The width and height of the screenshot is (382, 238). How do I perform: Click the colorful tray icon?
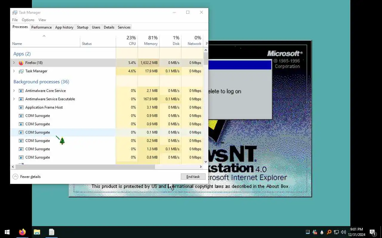click(x=315, y=232)
